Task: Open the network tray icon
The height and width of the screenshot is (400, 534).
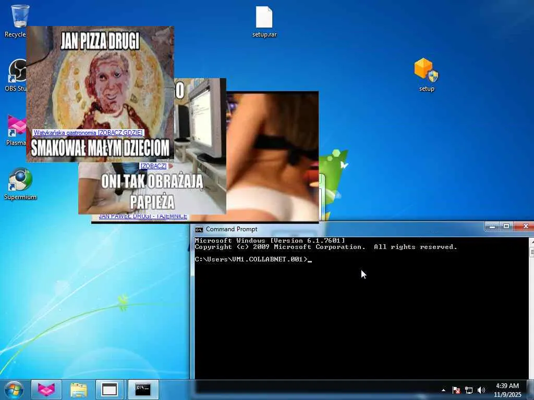Action: tap(469, 391)
